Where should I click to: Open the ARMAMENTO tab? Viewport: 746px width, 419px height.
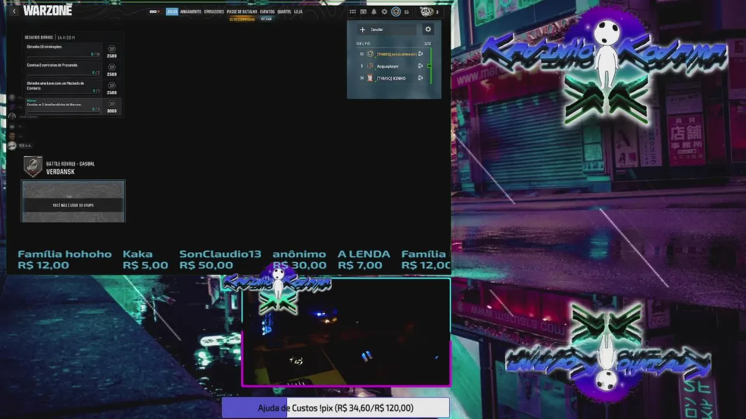[191, 12]
